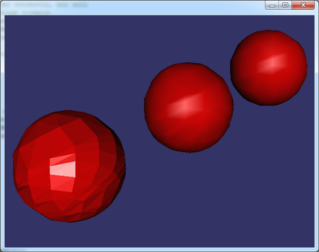Select the middle smooth-shaded red sphere

[189, 108]
